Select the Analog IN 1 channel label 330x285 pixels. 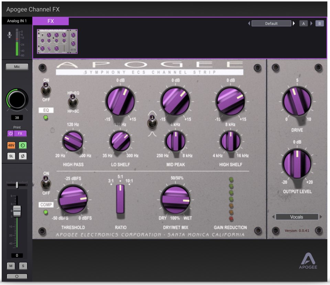tap(17, 21)
